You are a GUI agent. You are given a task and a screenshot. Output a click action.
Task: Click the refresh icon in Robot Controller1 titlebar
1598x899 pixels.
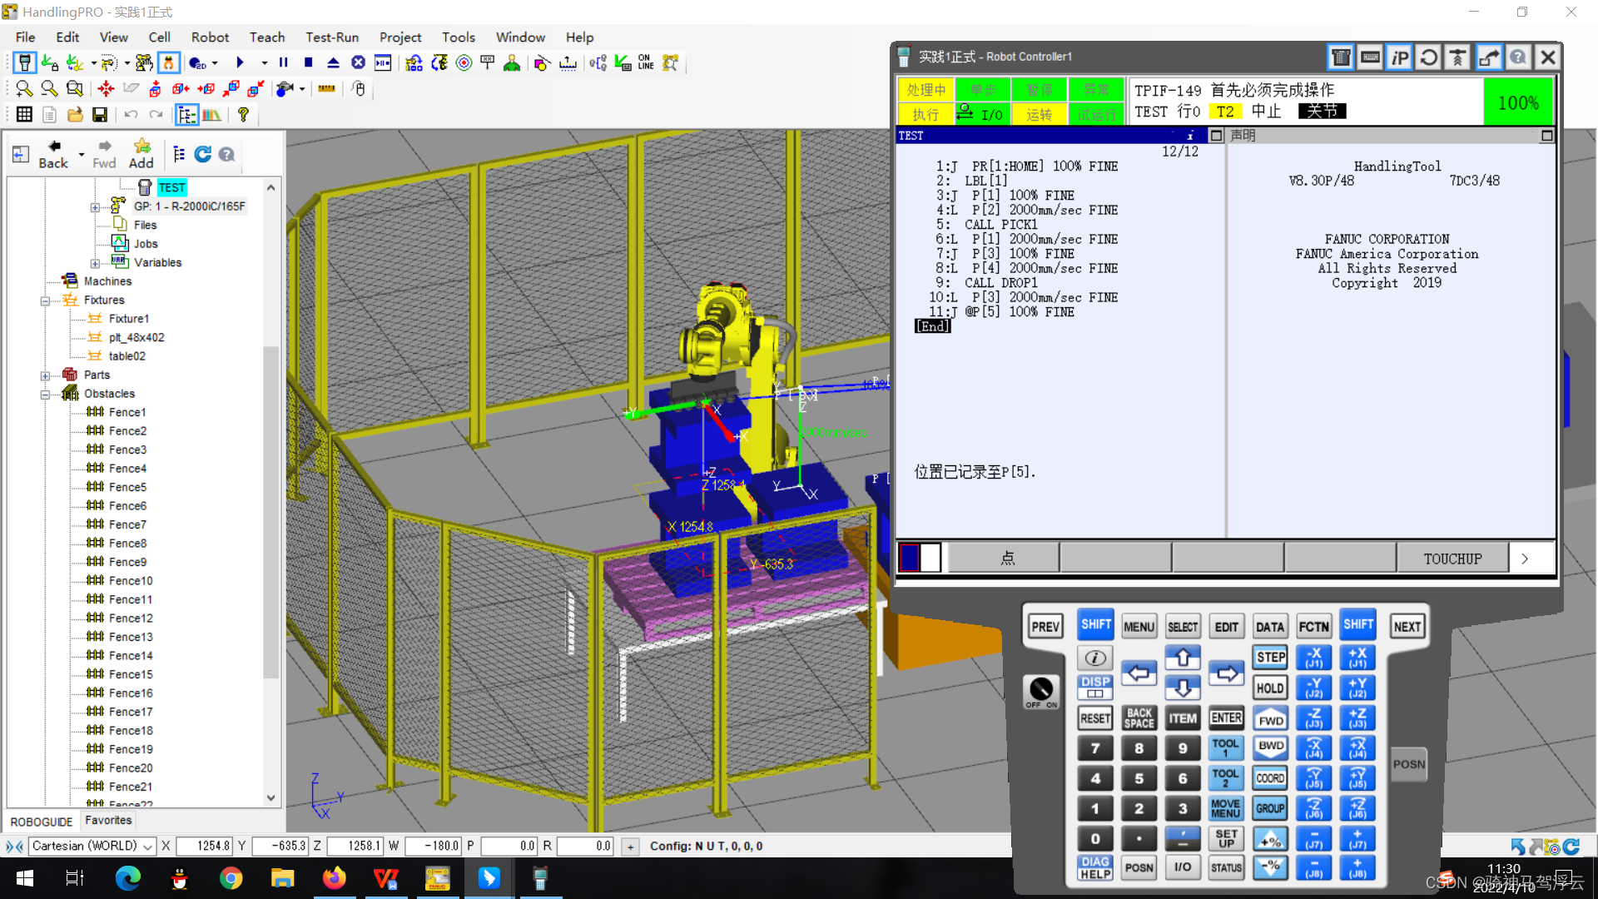[1429, 57]
